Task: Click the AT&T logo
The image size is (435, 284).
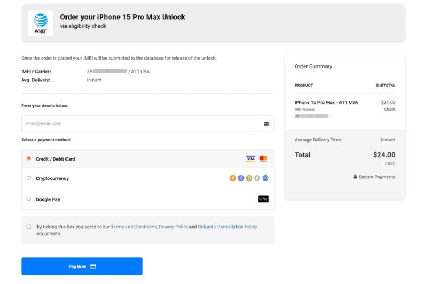Action: click(x=40, y=23)
